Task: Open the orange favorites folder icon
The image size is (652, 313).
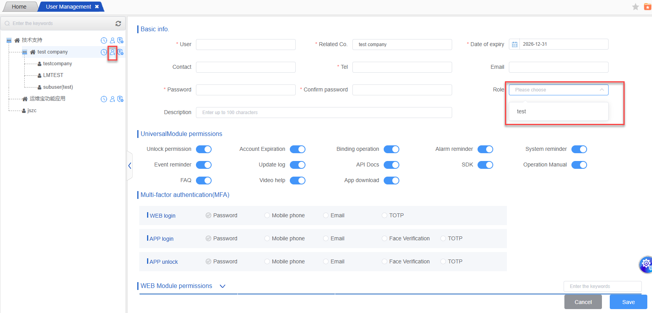Action: (647, 7)
